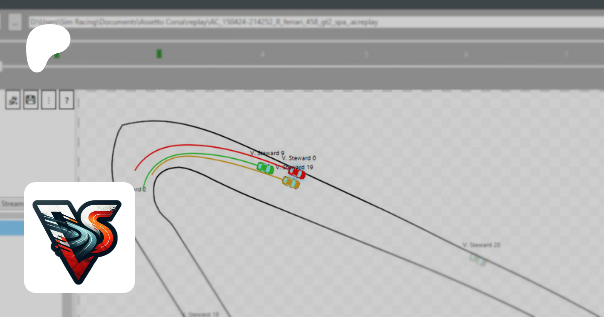
Task: Select the green car on the track
Action: (x=265, y=168)
